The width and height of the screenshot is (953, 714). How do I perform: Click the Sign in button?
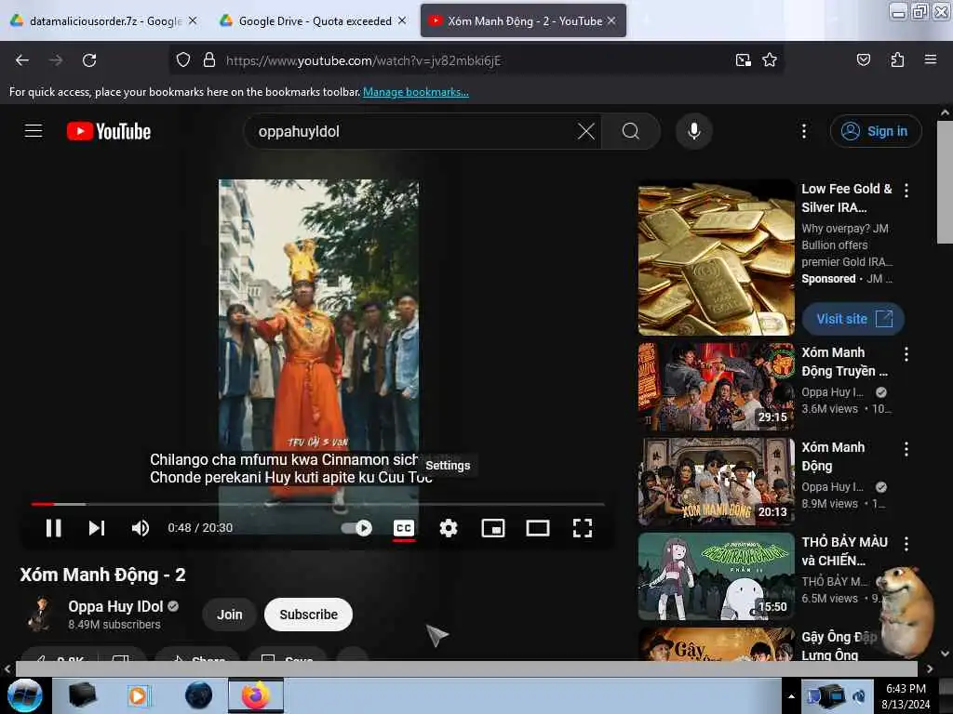[x=876, y=131]
